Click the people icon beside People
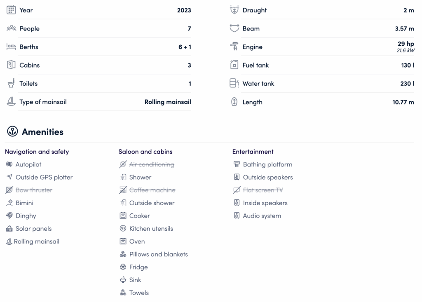 coord(11,28)
